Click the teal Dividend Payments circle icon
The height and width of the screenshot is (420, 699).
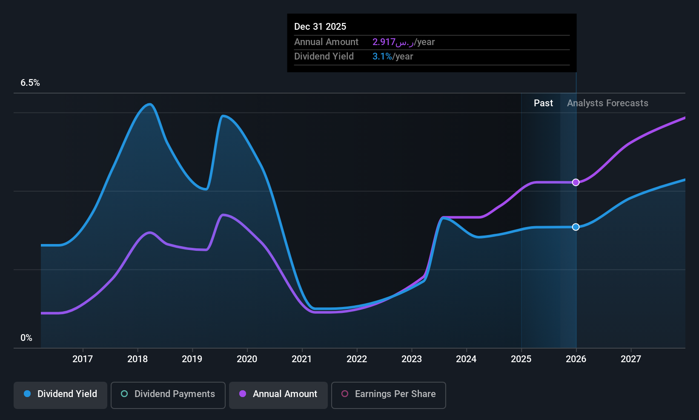point(124,394)
